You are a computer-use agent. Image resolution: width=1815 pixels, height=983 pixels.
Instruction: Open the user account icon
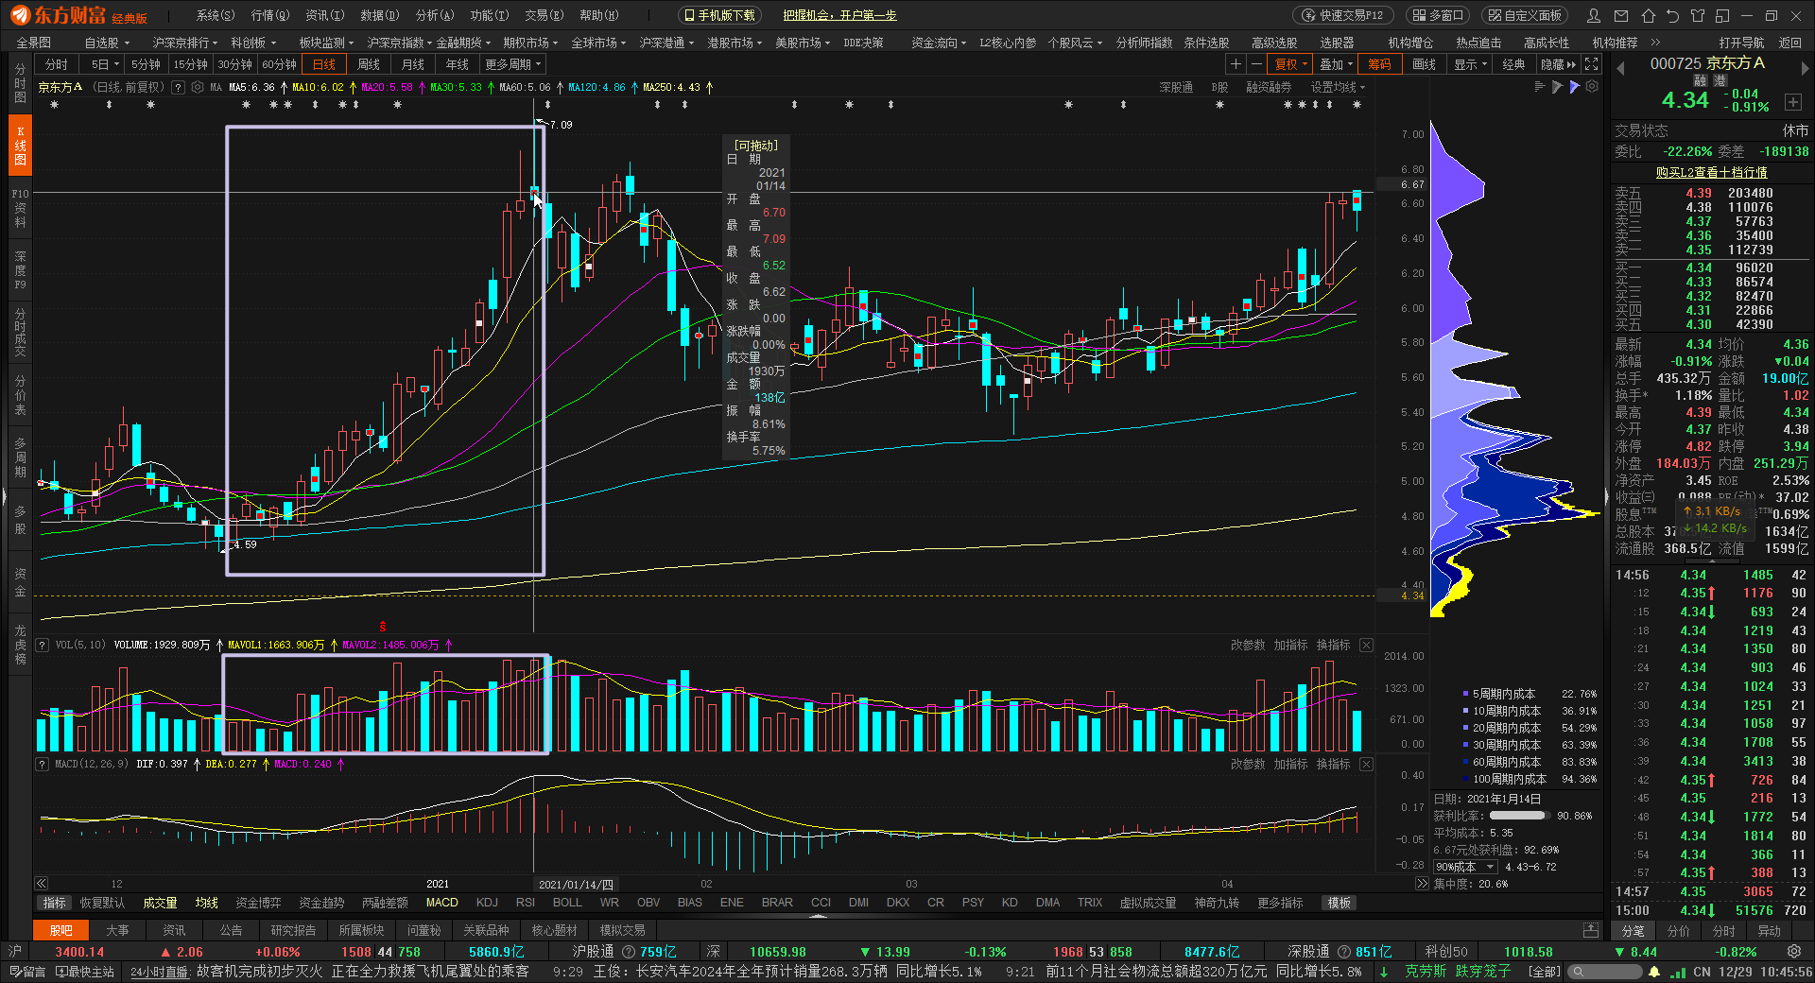[x=1594, y=15]
